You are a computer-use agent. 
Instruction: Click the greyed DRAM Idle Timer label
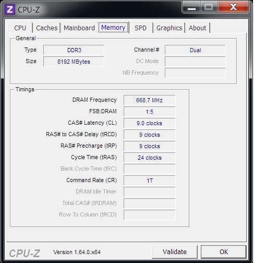pyautogui.click(x=96, y=192)
